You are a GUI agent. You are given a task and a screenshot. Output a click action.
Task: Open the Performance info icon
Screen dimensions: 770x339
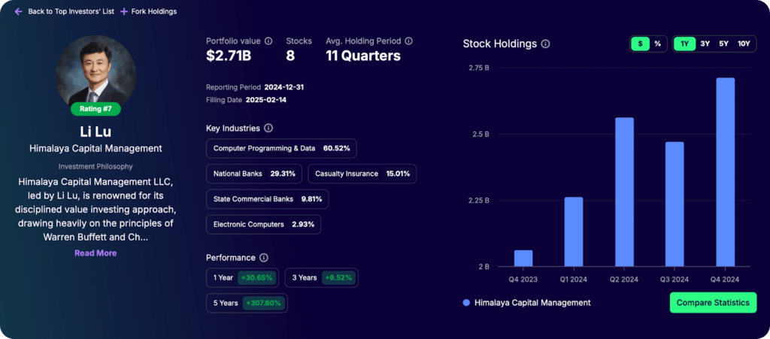264,258
